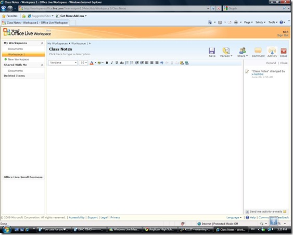Screen dimensions: 293x235
Task: Apply underline formatting
Action: (x=117, y=63)
